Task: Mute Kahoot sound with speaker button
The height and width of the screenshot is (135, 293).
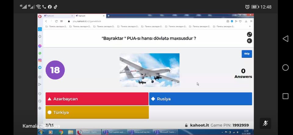Action: point(249,41)
